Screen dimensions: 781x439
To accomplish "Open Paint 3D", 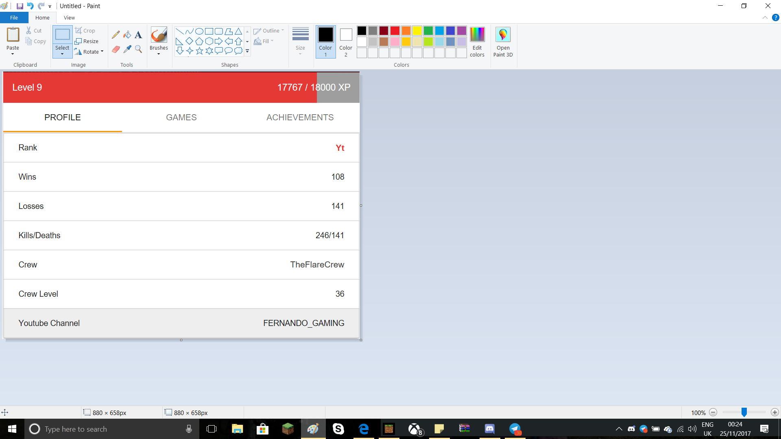I will (503, 42).
